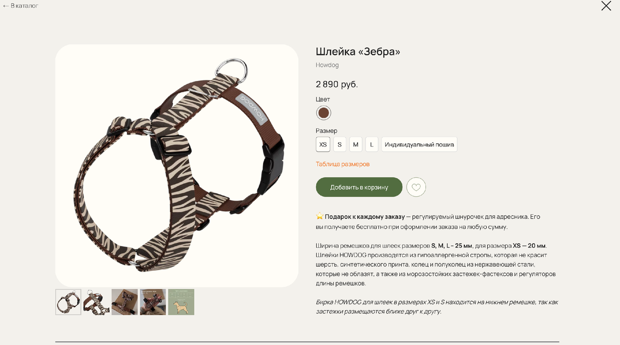Click the «Добавить в корзину» button
Viewport: 620px width, 345px height.
(x=359, y=187)
